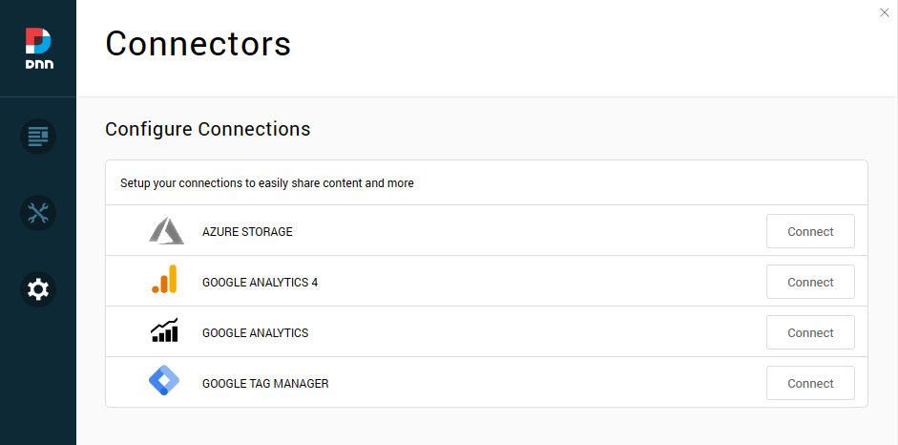Click the Connectors page title
This screenshot has width=898, height=445.
pos(198,44)
